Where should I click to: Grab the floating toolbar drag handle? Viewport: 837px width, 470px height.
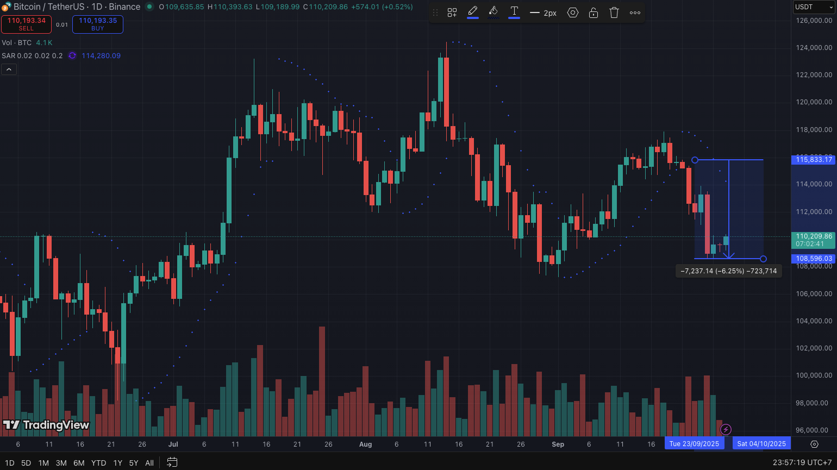[435, 12]
